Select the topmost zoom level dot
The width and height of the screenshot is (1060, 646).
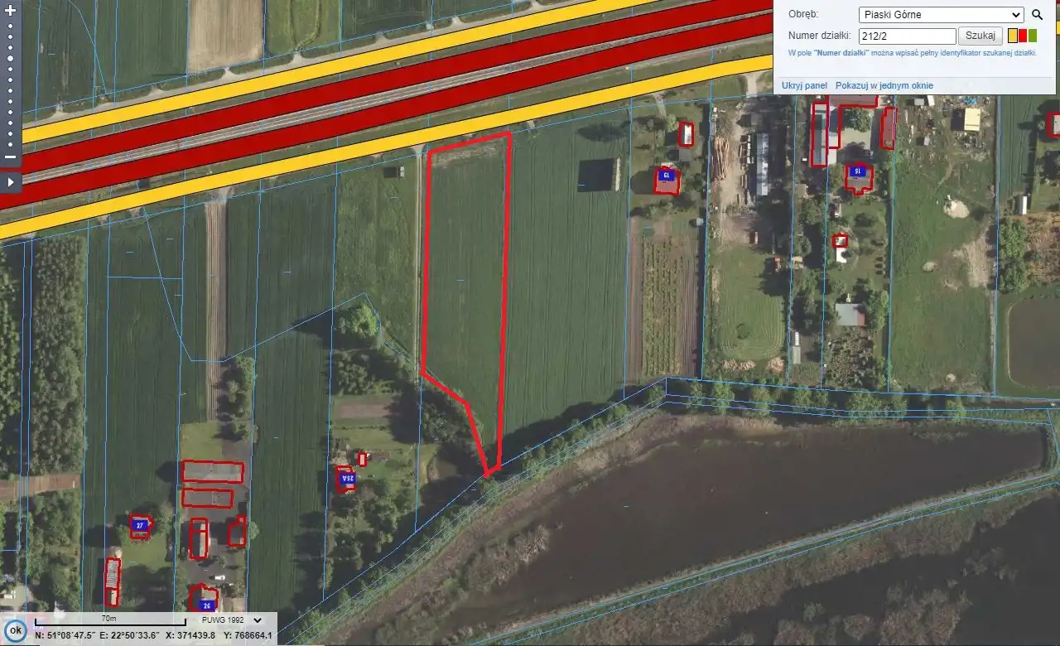tap(10, 26)
